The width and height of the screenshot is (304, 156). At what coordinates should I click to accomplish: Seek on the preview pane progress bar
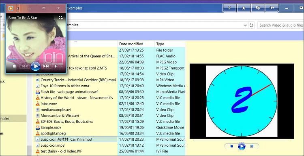242,140
